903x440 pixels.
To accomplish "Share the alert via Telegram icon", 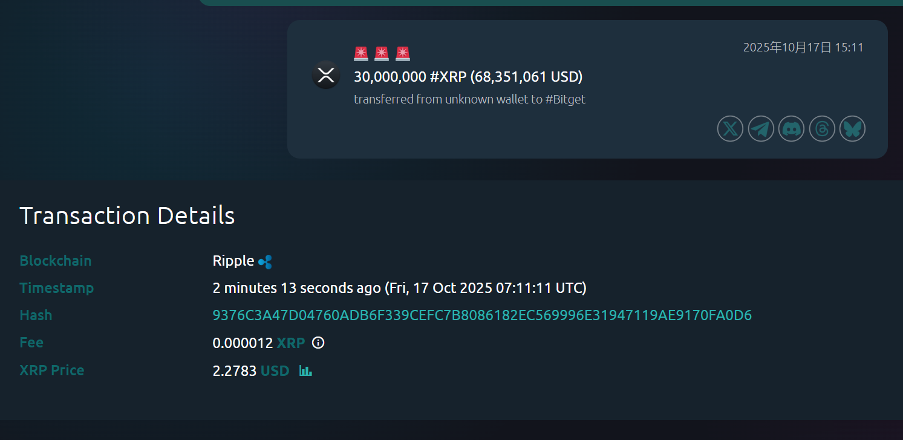I will (x=761, y=129).
